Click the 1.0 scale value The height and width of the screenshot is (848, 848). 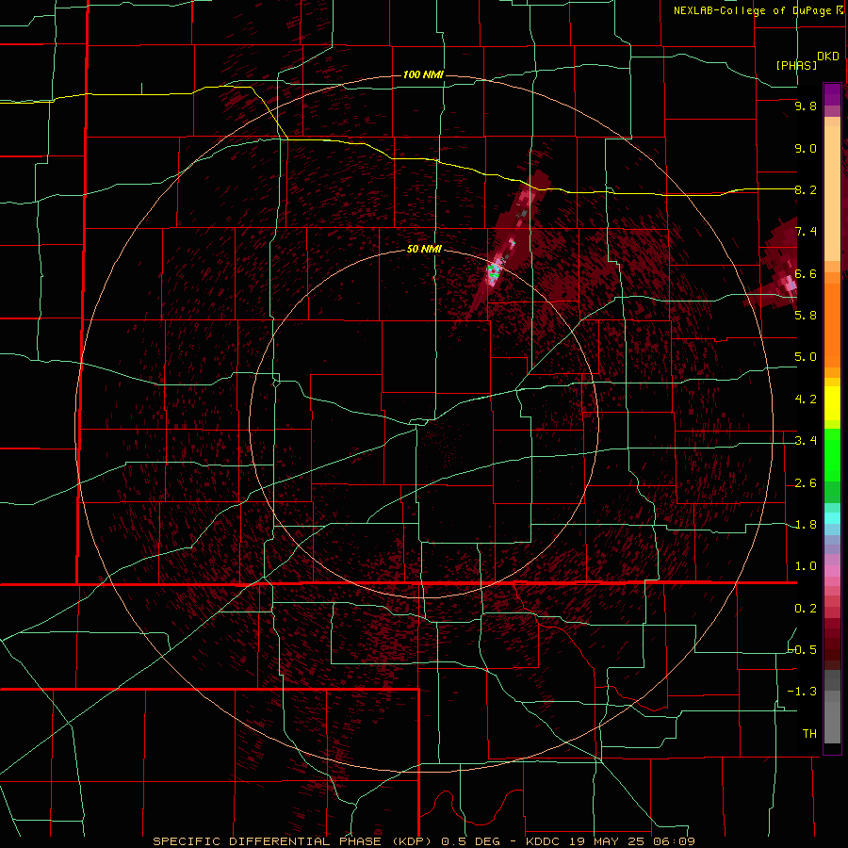[806, 565]
